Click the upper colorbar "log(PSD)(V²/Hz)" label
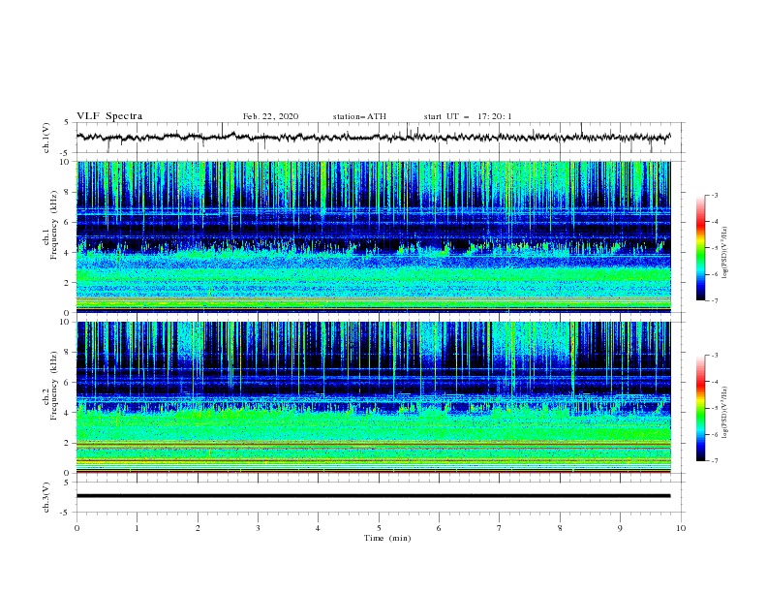Viewport: 767px width, 593px height. (725, 253)
